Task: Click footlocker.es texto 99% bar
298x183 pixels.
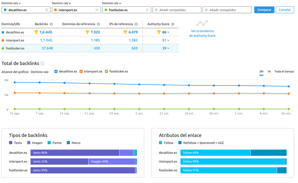Action: tap(83, 170)
